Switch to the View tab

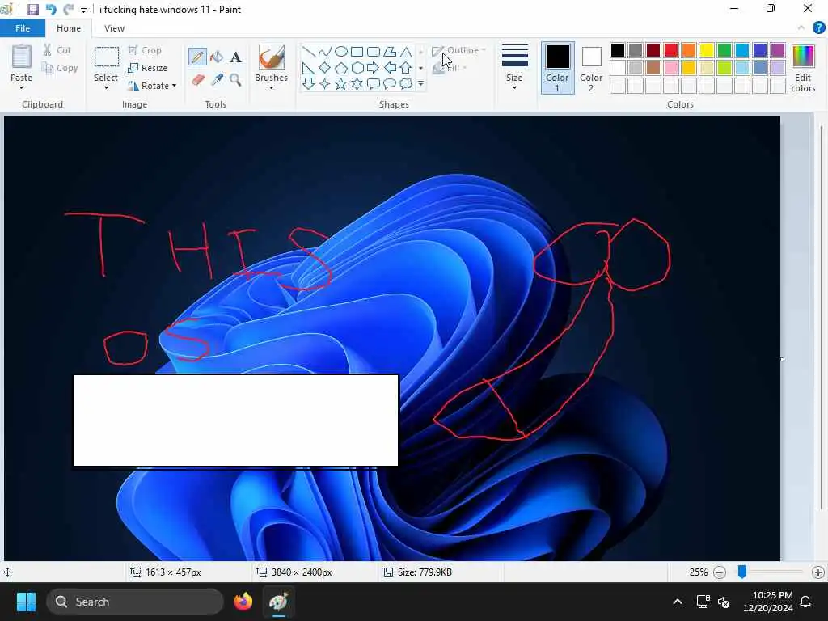click(x=114, y=28)
